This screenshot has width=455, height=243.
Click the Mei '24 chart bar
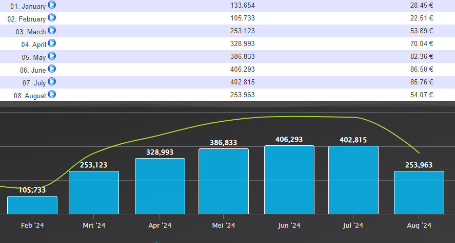pyautogui.click(x=224, y=182)
